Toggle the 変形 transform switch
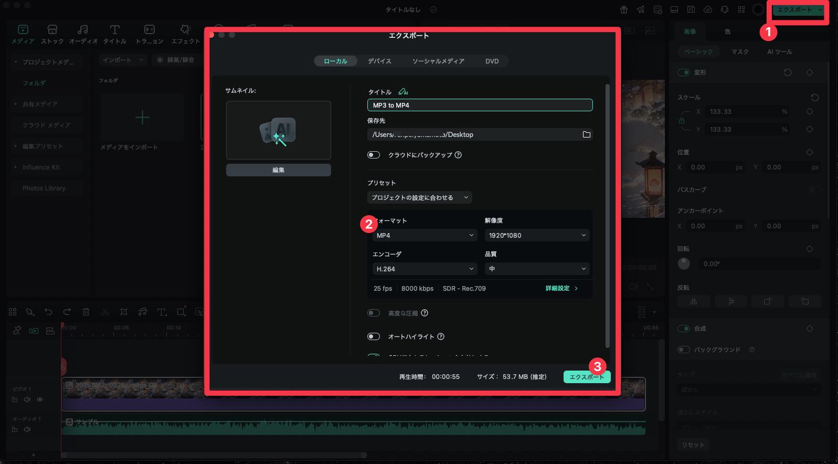The image size is (838, 464). 684,72
